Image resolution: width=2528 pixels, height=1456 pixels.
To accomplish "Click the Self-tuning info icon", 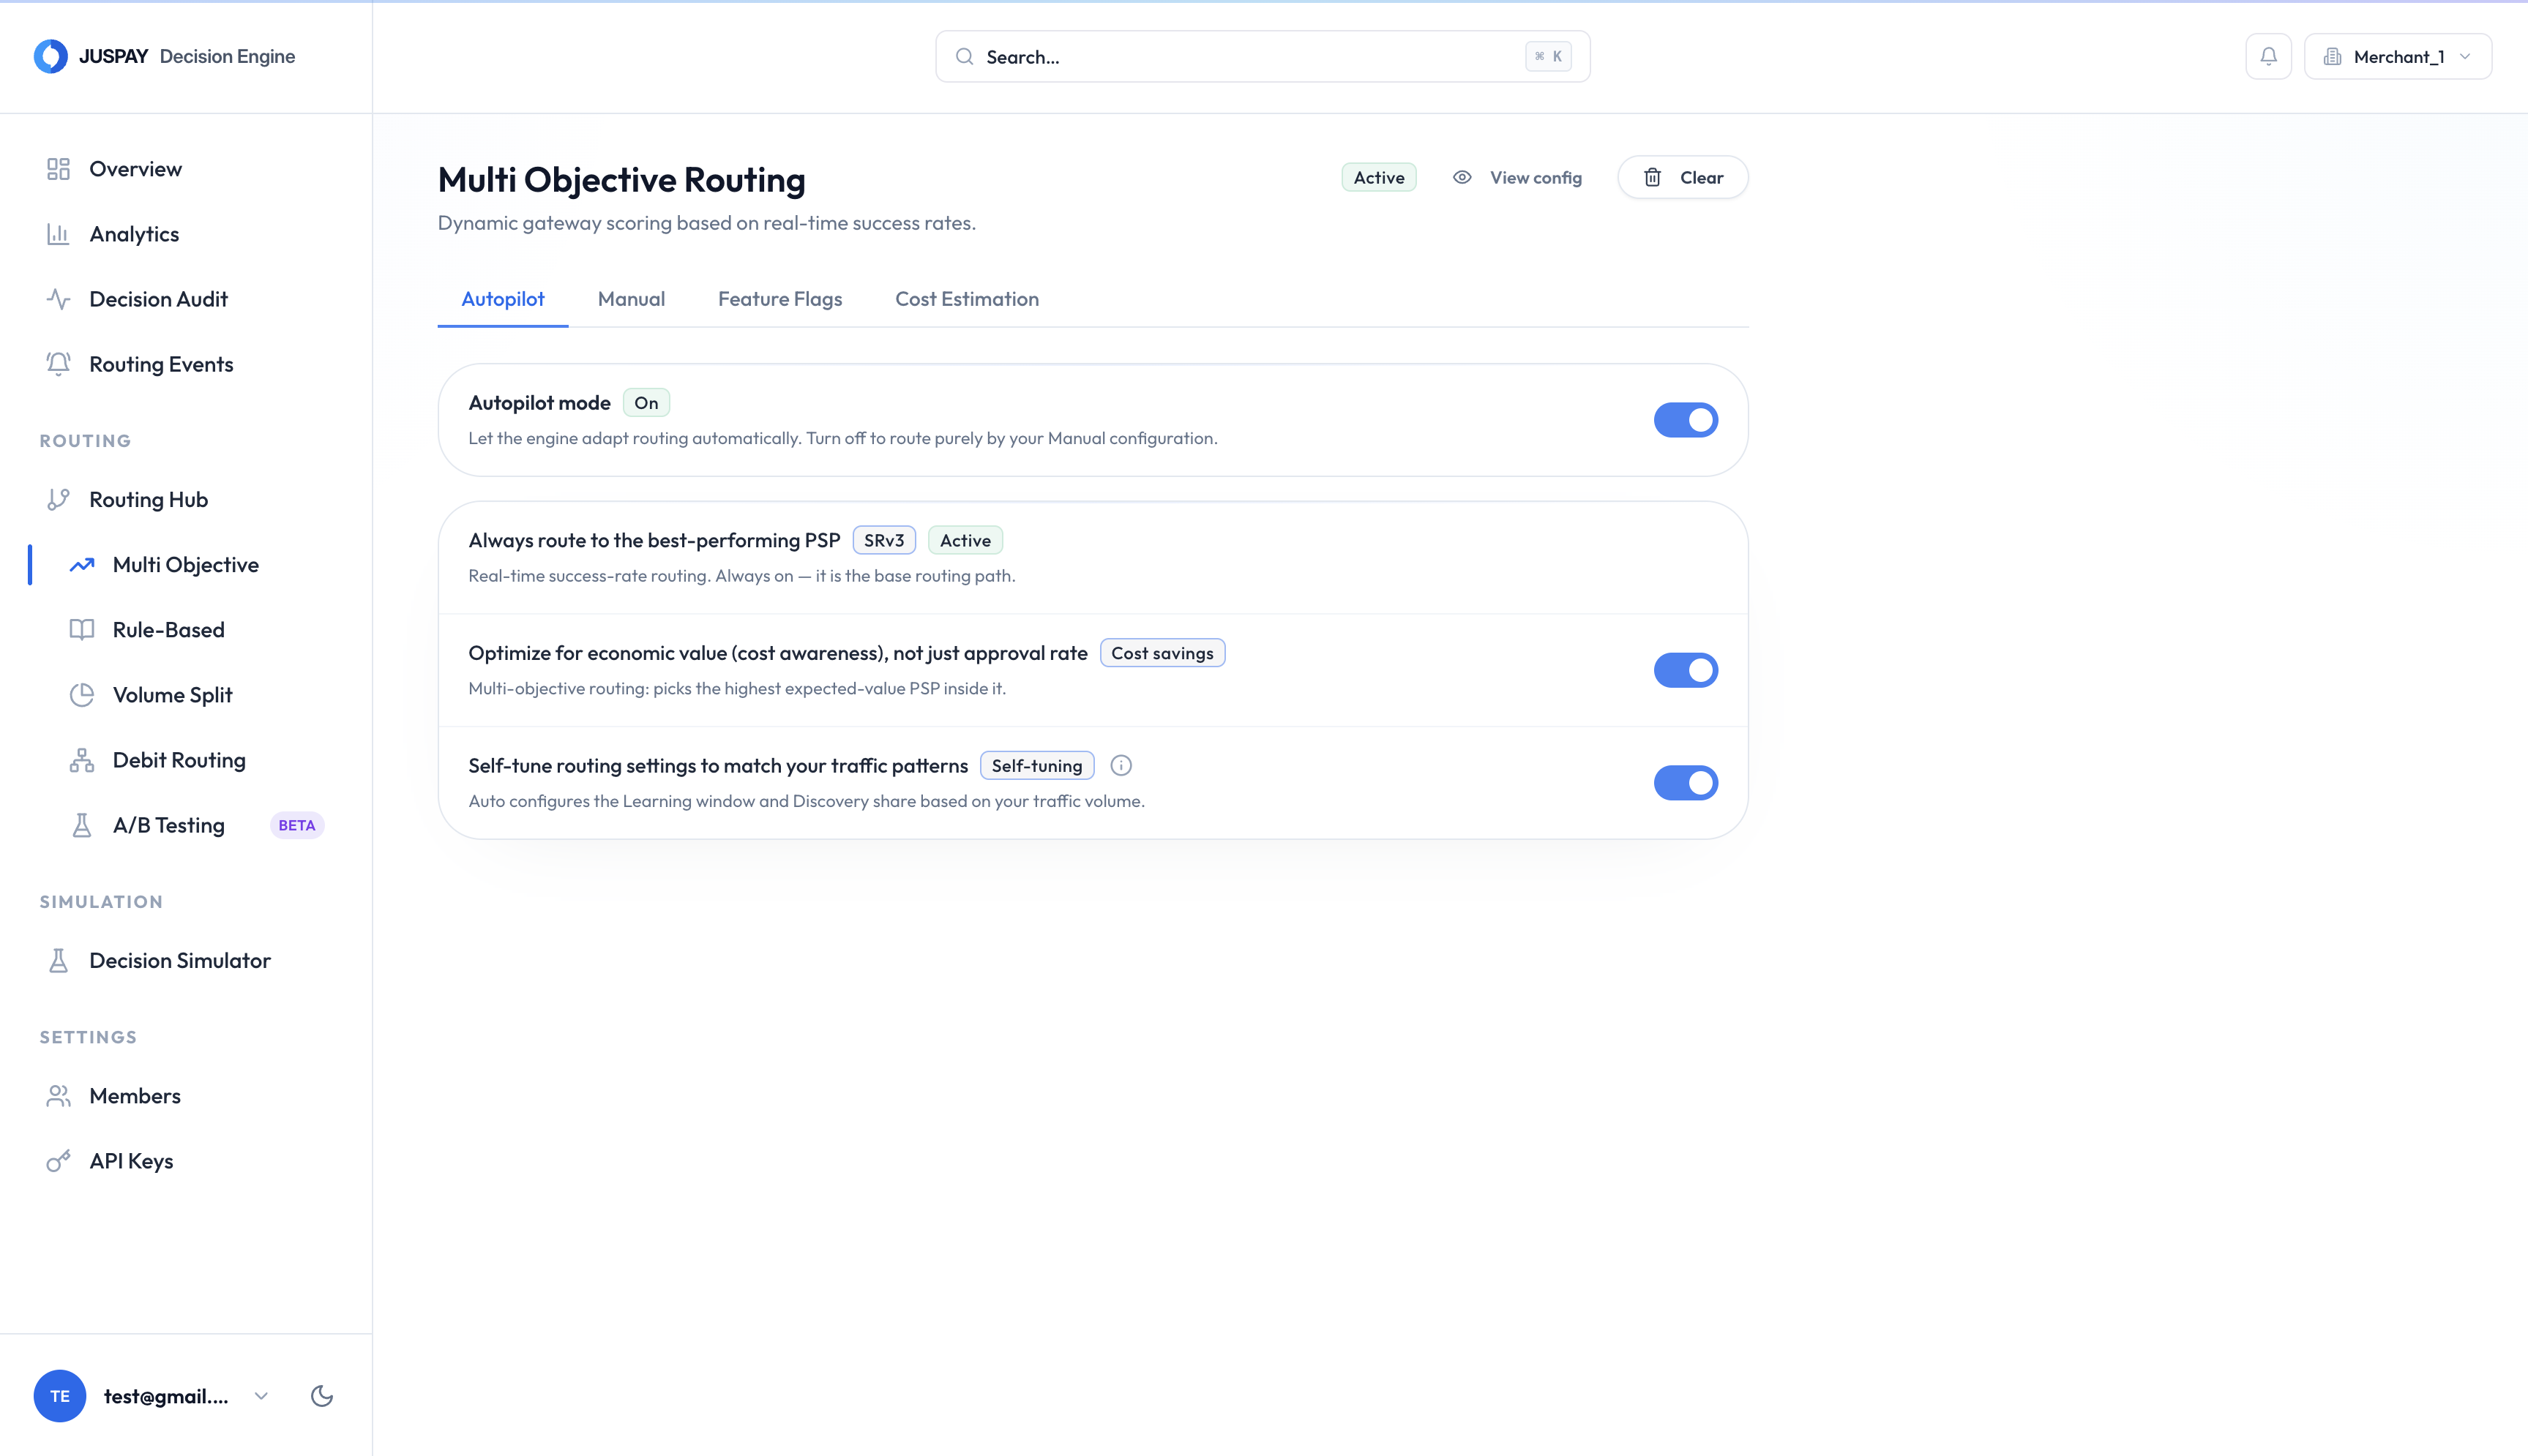I will click(1121, 765).
